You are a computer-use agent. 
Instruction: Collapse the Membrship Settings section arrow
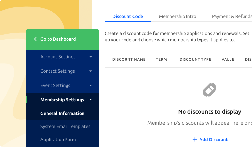(91, 100)
